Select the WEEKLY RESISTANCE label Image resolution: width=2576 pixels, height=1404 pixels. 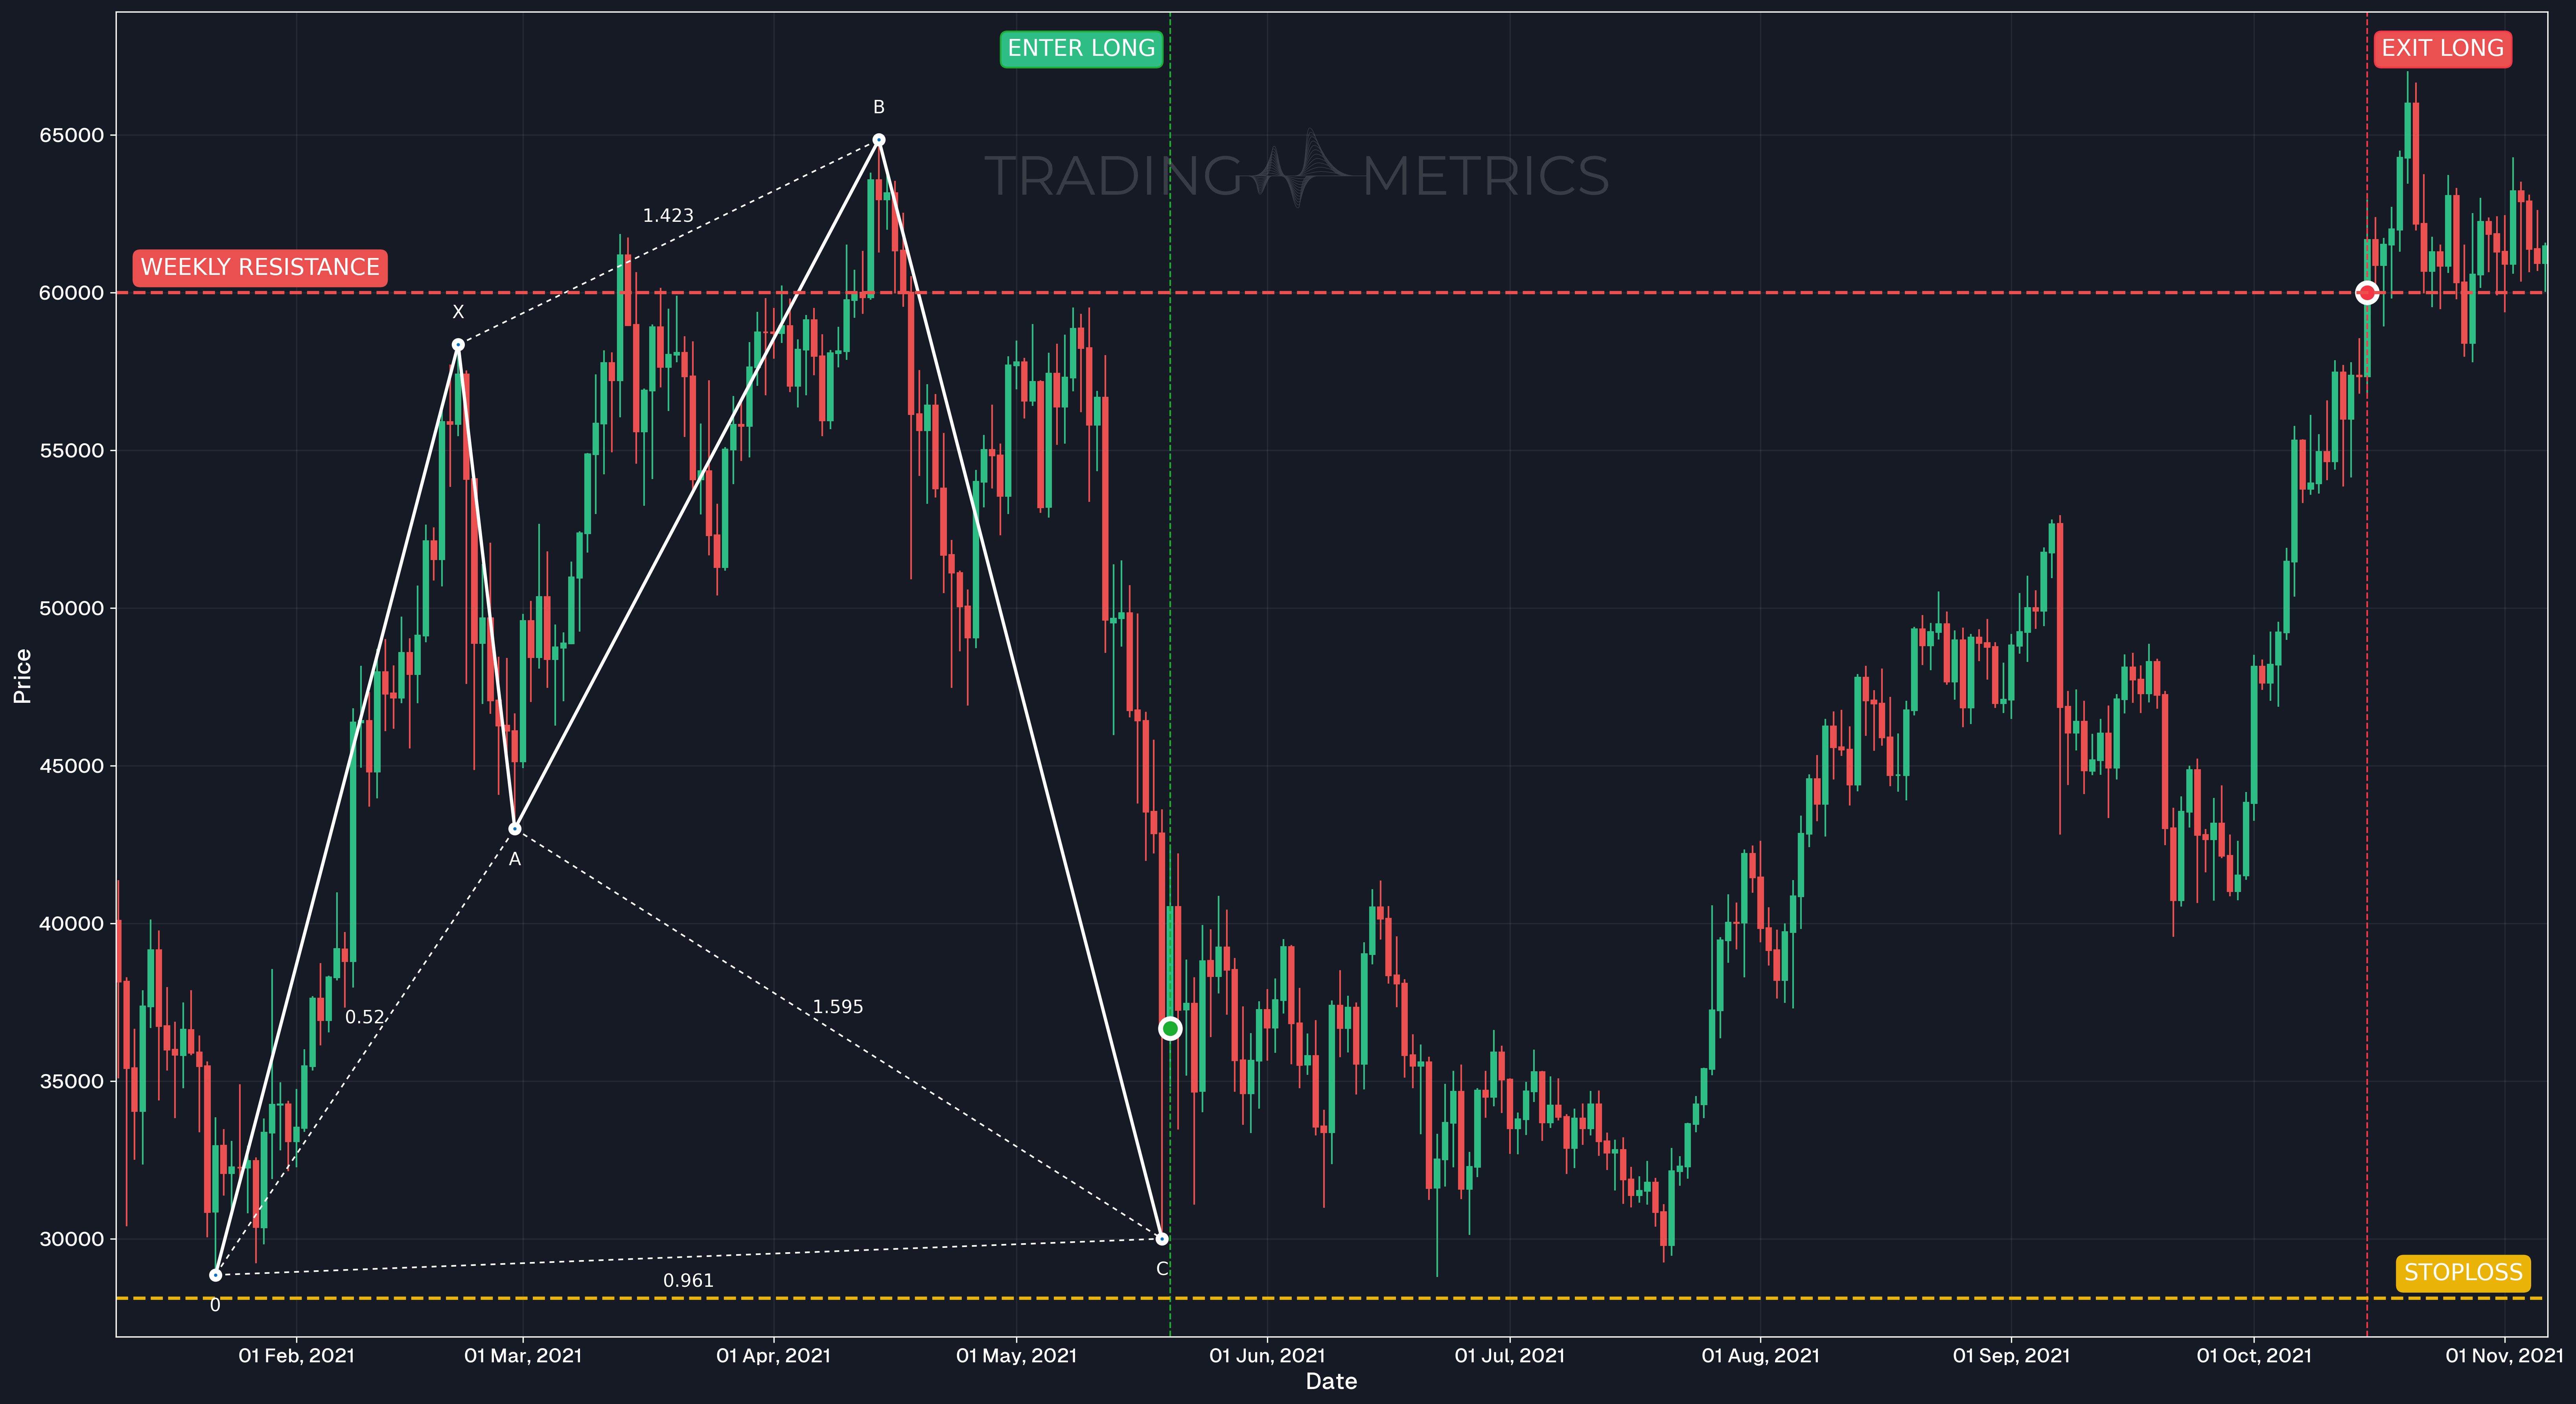pyautogui.click(x=260, y=267)
